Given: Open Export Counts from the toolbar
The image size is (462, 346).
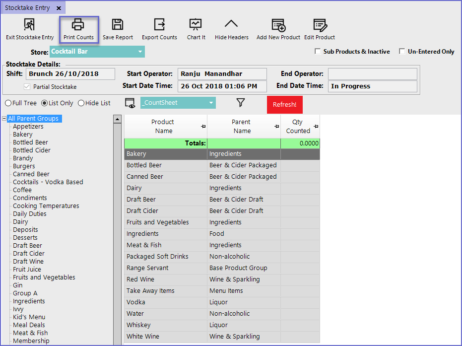Looking at the screenshot, I should coord(159,25).
